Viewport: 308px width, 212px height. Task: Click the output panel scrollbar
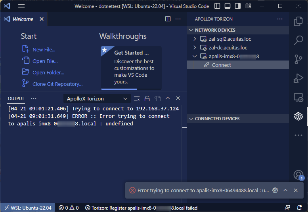point(184,127)
